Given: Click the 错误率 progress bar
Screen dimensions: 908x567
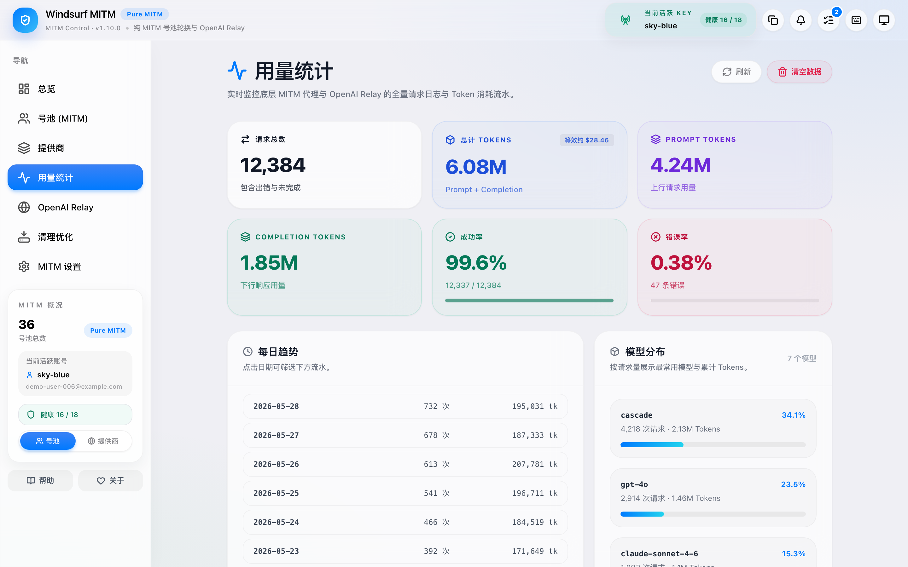Looking at the screenshot, I should tap(735, 301).
